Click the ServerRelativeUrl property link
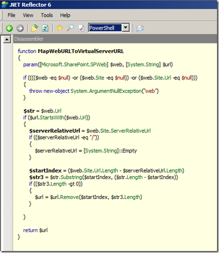Image resolution: width=219 pixels, height=253 pixels. click(x=131, y=131)
